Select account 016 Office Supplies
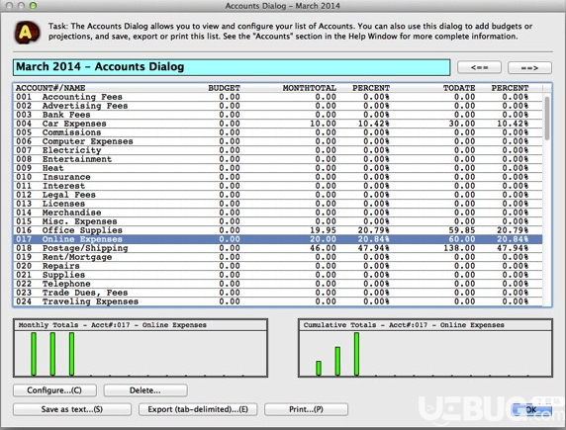The image size is (566, 430). click(x=278, y=230)
